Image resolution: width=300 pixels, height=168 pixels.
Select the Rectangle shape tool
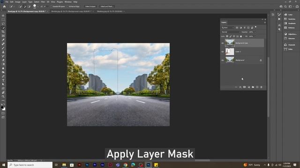[3, 88]
